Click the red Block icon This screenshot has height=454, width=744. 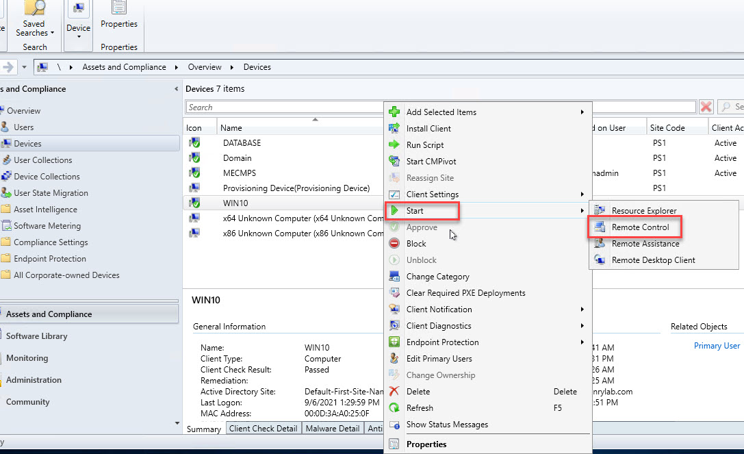(x=394, y=244)
